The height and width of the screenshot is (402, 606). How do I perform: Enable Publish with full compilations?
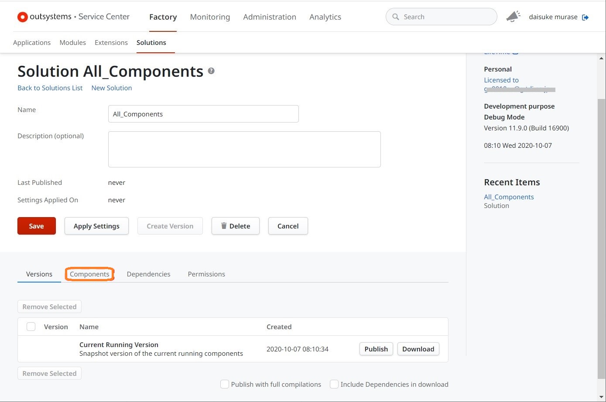[x=225, y=384]
